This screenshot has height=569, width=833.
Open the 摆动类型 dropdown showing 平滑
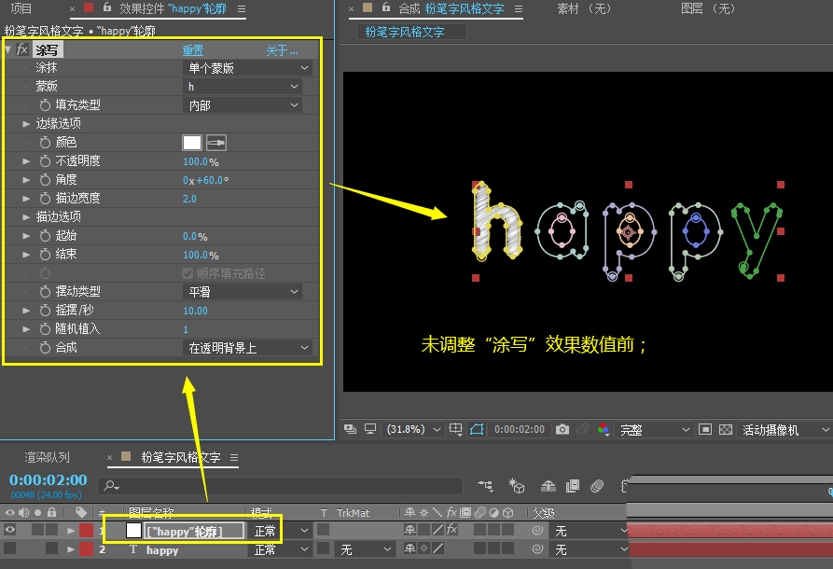point(243,292)
